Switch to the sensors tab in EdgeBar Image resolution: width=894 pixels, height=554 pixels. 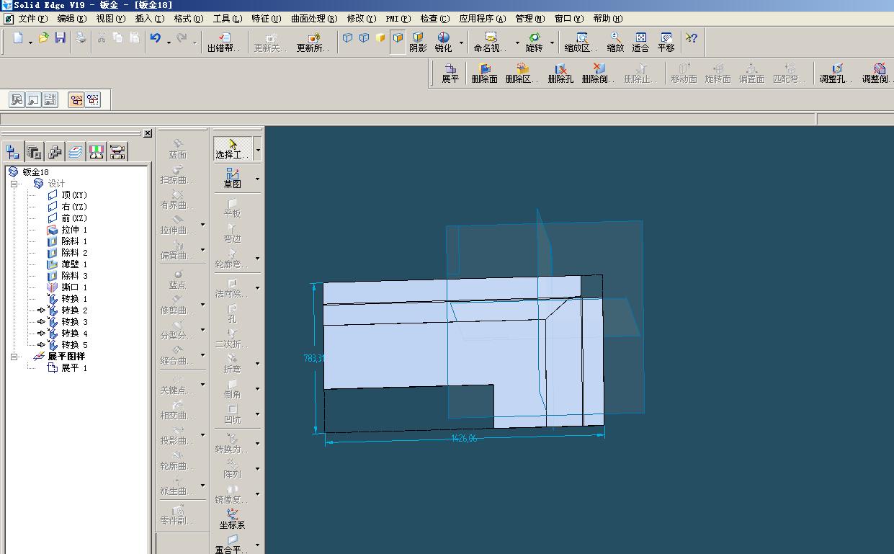(x=97, y=151)
